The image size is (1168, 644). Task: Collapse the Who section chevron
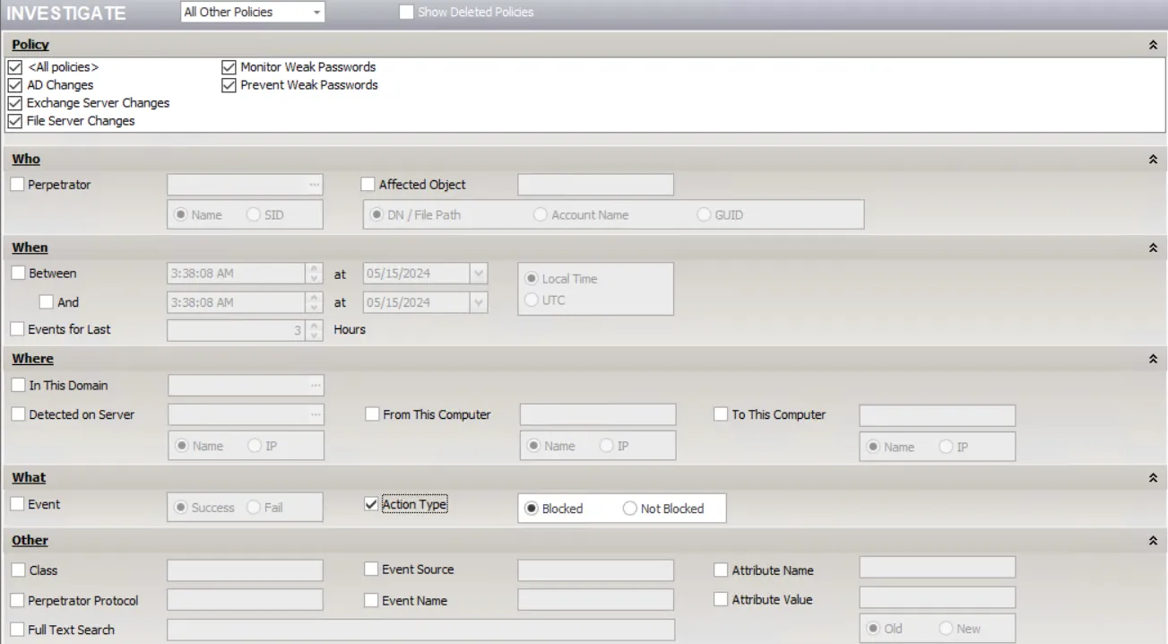(1153, 159)
